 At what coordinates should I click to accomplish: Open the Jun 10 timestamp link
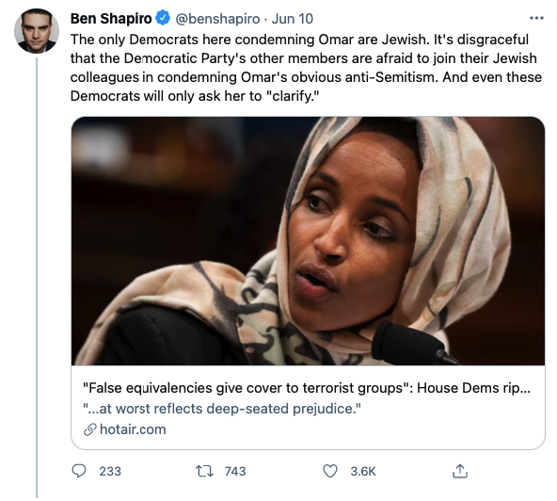(x=293, y=19)
